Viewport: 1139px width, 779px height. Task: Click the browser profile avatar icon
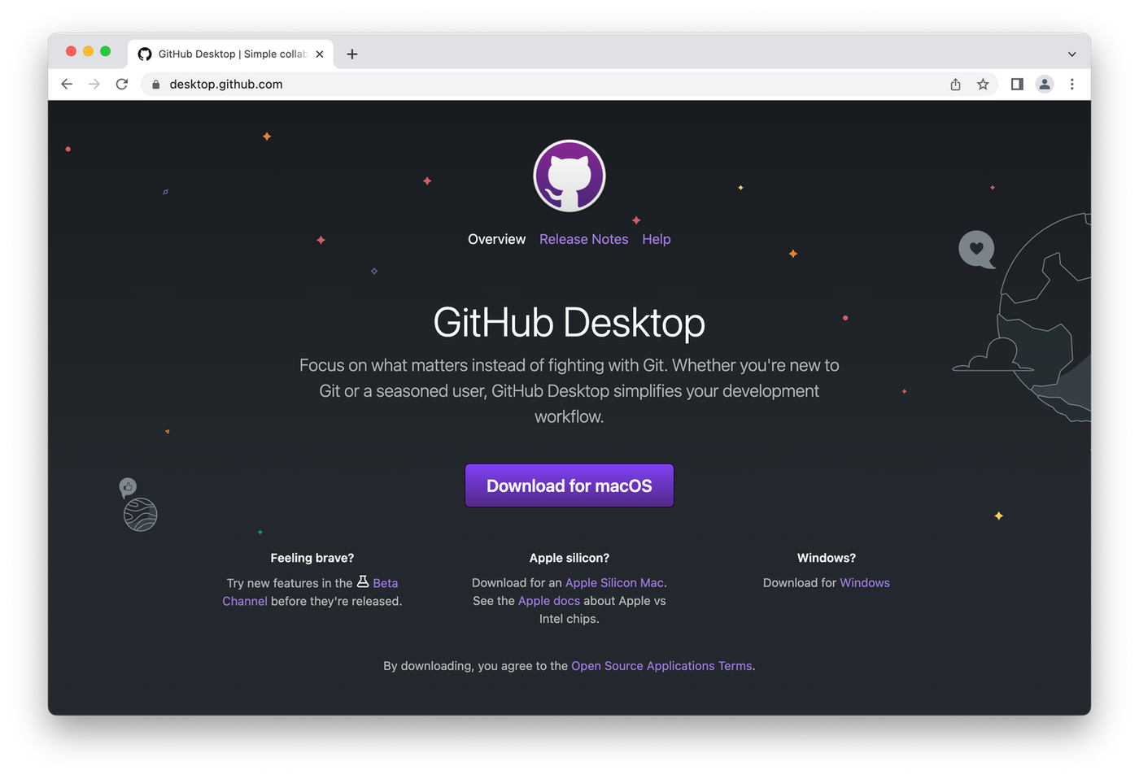tap(1045, 84)
